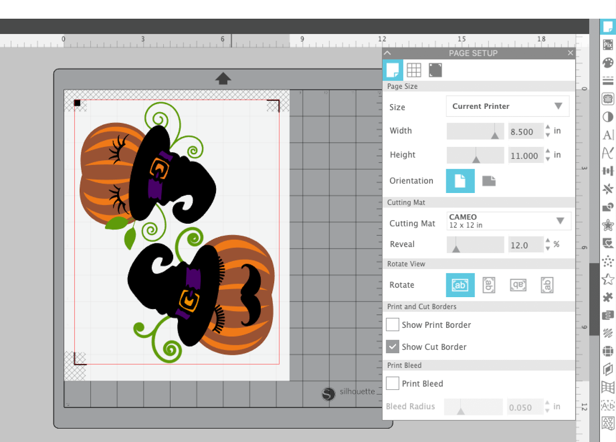Open the heart stamp Emboss panel

click(x=608, y=243)
